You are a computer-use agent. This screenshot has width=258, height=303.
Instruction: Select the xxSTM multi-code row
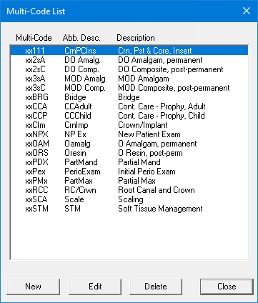tap(129, 209)
